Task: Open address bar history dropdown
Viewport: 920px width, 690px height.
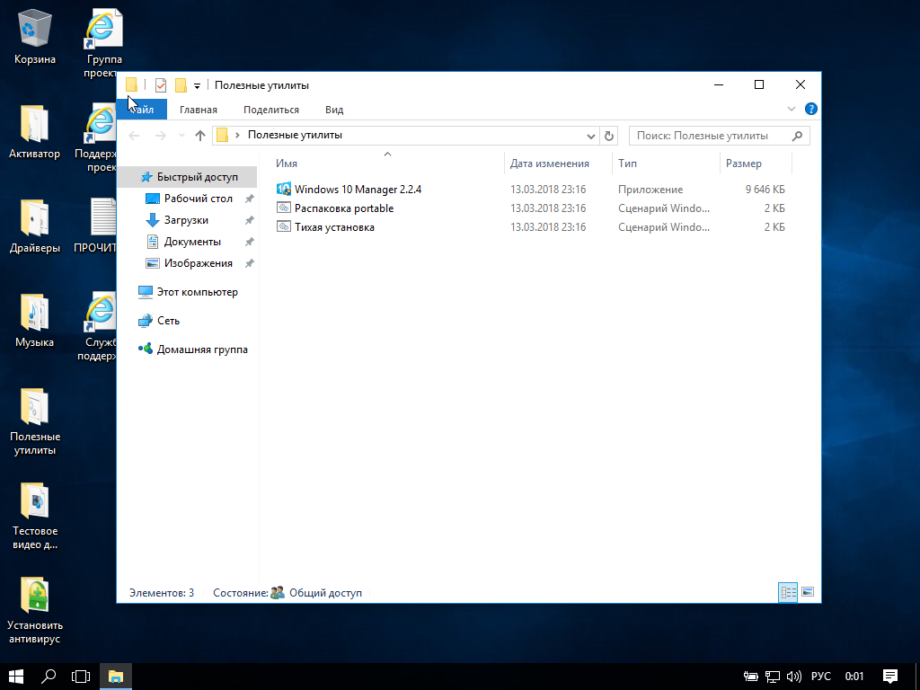Action: coord(591,136)
